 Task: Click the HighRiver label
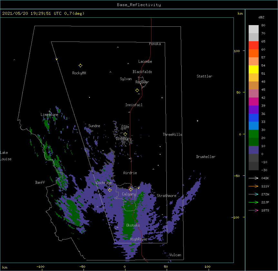pos(139,239)
